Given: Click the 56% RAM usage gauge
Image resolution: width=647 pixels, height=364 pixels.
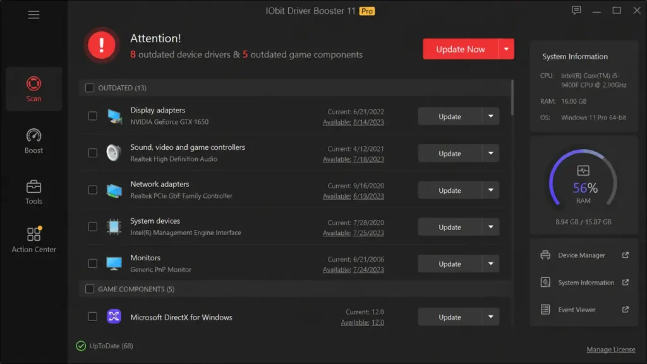Looking at the screenshot, I should (583, 179).
